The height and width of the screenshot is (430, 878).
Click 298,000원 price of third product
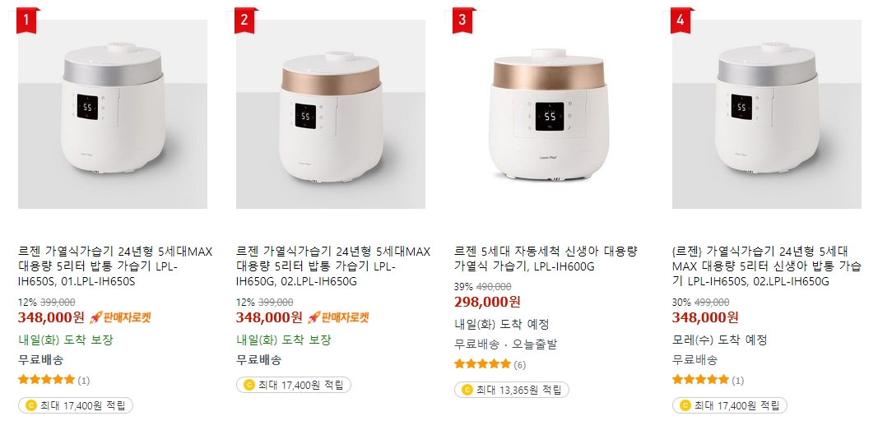click(487, 302)
